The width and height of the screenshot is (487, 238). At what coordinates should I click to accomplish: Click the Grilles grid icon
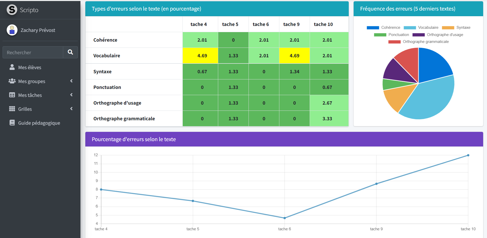pos(12,109)
